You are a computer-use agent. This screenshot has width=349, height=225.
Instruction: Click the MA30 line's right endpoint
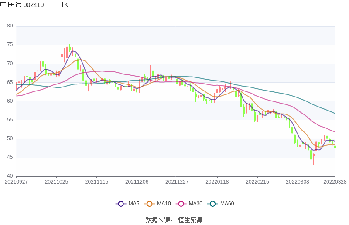click(335, 131)
